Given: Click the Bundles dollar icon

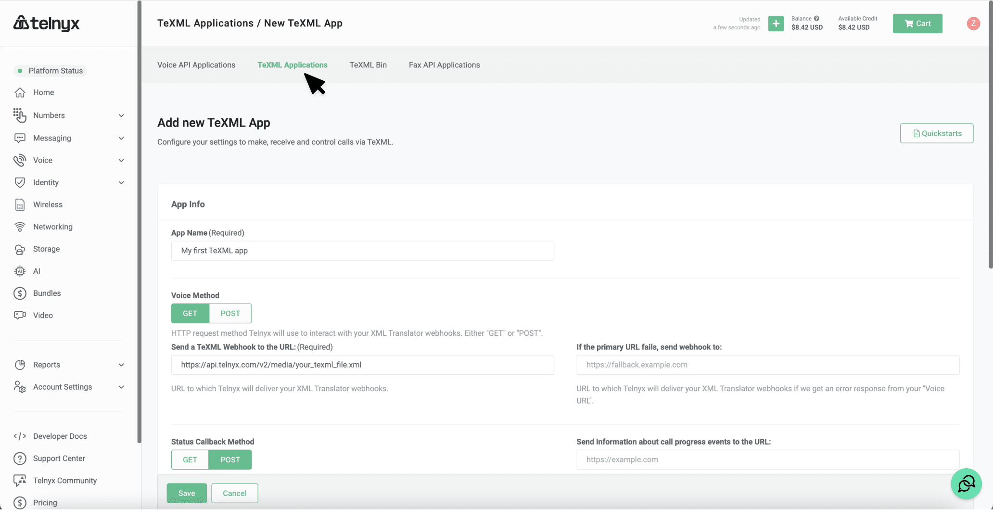Looking at the screenshot, I should tap(20, 293).
